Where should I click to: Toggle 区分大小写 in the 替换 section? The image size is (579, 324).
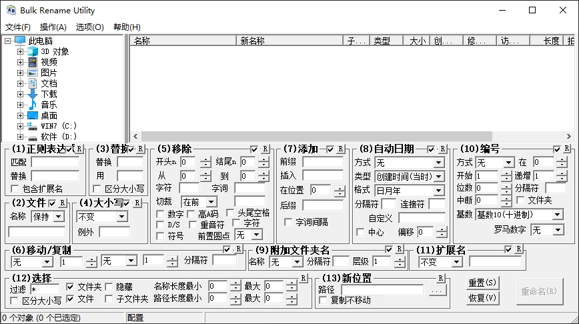tap(97, 189)
